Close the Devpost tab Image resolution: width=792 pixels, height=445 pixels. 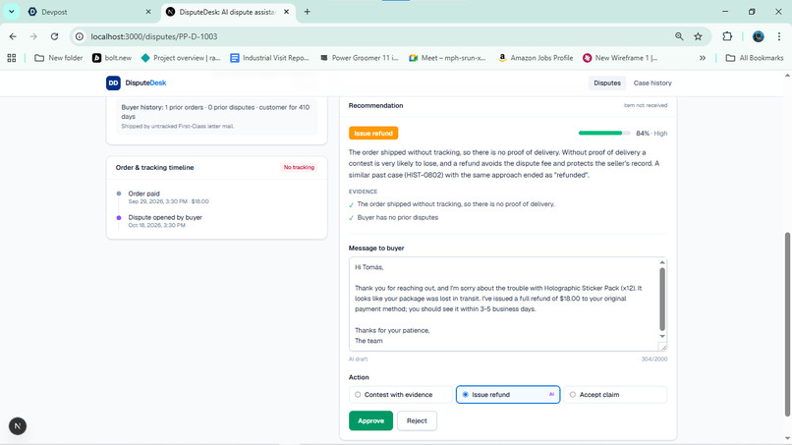148,12
